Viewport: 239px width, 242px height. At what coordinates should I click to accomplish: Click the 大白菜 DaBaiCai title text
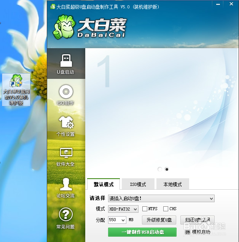102,28
